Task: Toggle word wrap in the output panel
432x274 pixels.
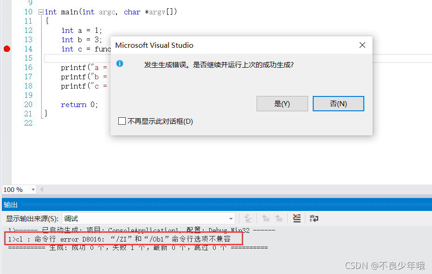Action: pos(314,218)
